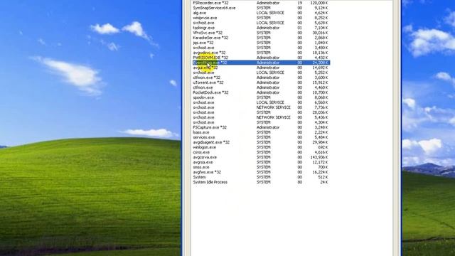
Task: Click the highlighted Everything.exe *32 row
Action: point(261,63)
